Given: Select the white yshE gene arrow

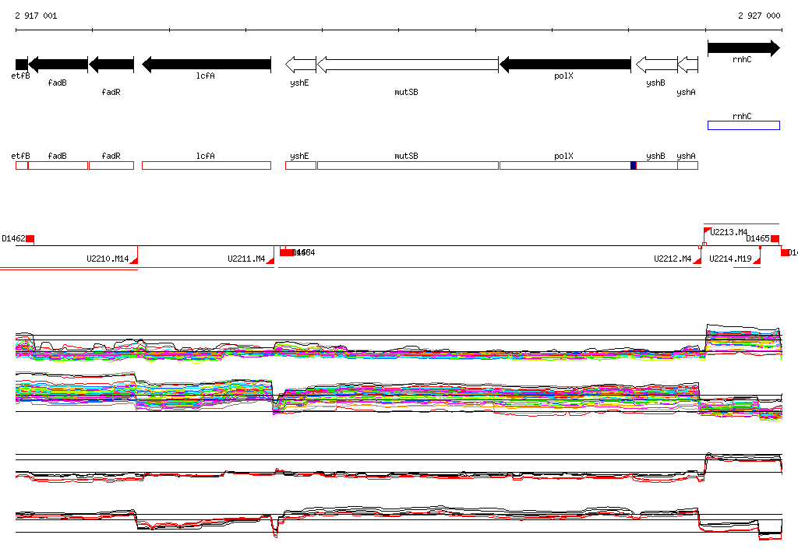Looking at the screenshot, I should click(301, 65).
